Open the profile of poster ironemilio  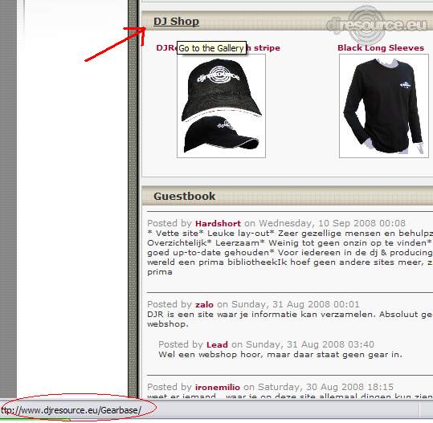(218, 387)
